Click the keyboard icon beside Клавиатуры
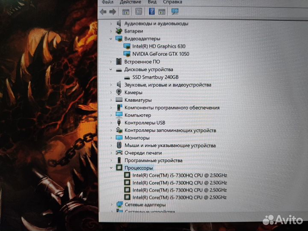Screen dimensions: 308x231 (119, 100)
